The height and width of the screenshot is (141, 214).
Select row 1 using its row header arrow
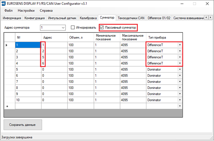(9, 45)
